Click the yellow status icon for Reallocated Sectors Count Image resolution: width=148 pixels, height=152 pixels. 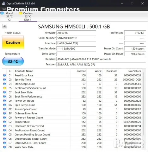click(x=4, y=88)
